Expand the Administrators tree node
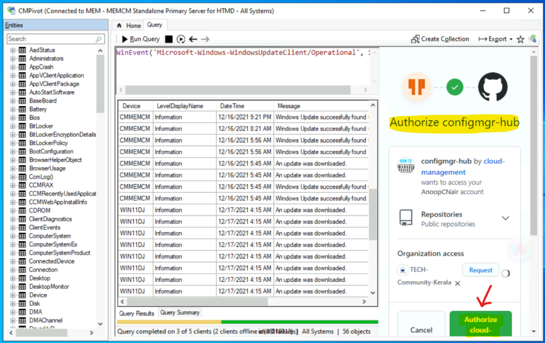This screenshot has height=343, width=545. pyautogui.click(x=13, y=59)
